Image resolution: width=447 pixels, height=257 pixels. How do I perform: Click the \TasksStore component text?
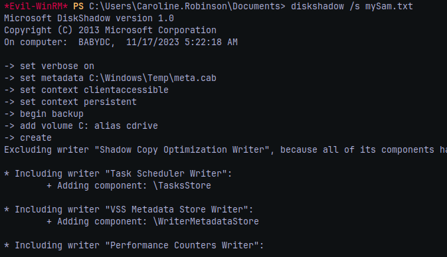pos(182,185)
